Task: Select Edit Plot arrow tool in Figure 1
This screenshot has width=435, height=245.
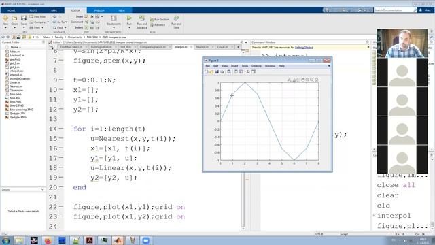Action: tap(248, 72)
